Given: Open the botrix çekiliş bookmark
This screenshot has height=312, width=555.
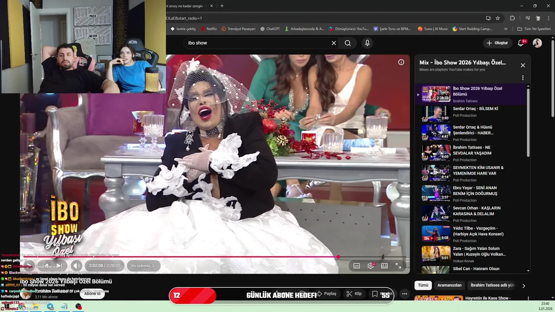Looking at the screenshot, I should [183, 29].
